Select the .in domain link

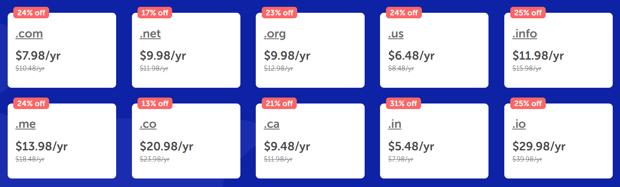[x=395, y=124]
